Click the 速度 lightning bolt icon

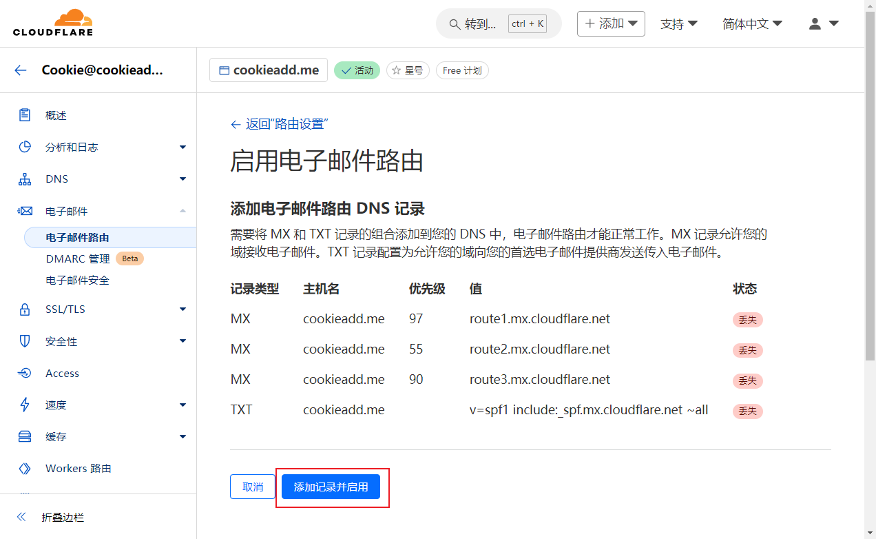click(25, 405)
